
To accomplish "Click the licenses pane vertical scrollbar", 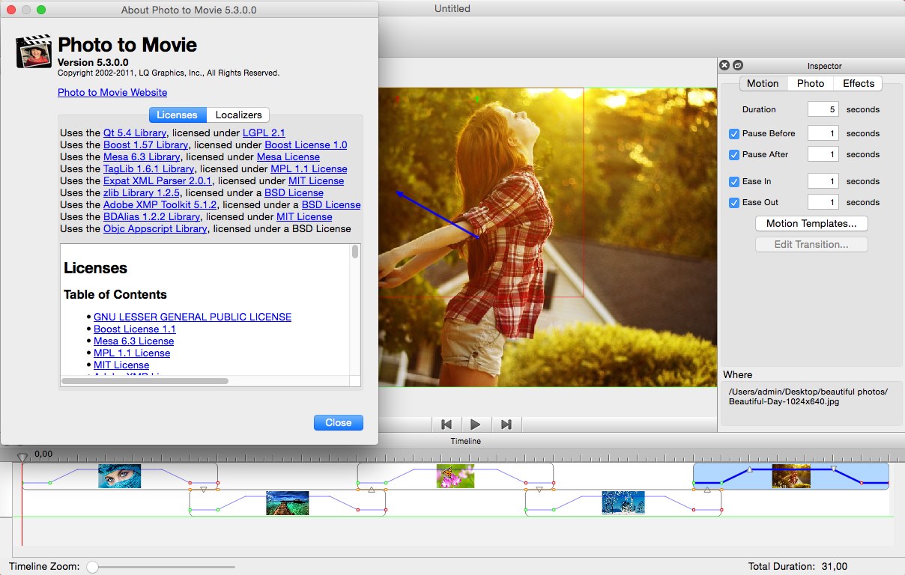I will 355,252.
